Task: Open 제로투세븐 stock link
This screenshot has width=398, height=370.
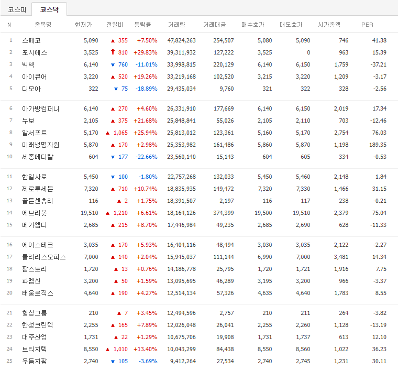Action: coord(38,189)
